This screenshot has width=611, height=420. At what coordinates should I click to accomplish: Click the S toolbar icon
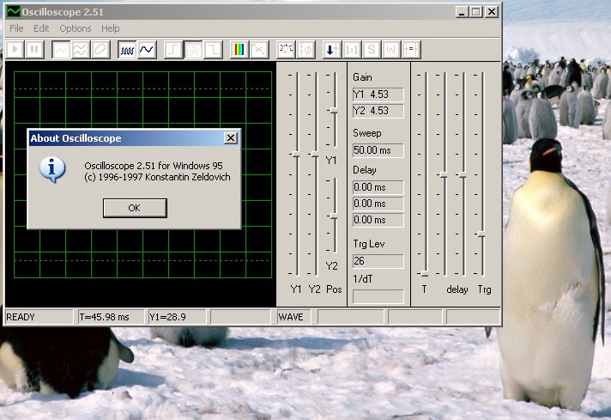(x=372, y=50)
